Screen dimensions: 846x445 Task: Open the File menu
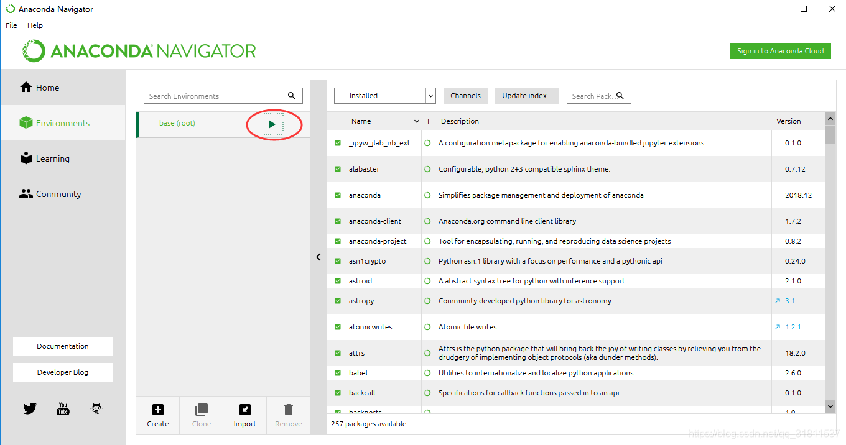click(11, 25)
